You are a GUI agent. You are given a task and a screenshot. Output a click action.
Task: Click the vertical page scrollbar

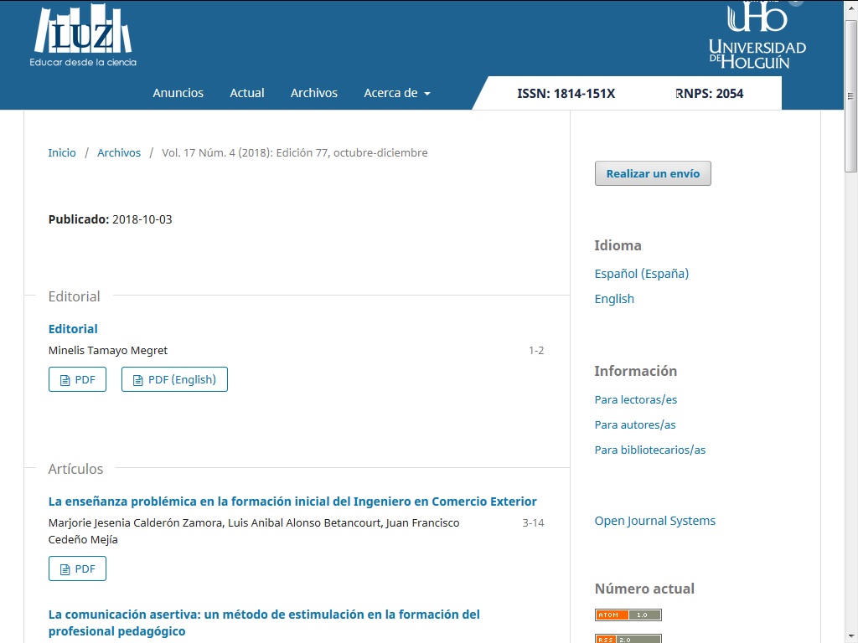pyautogui.click(x=851, y=335)
